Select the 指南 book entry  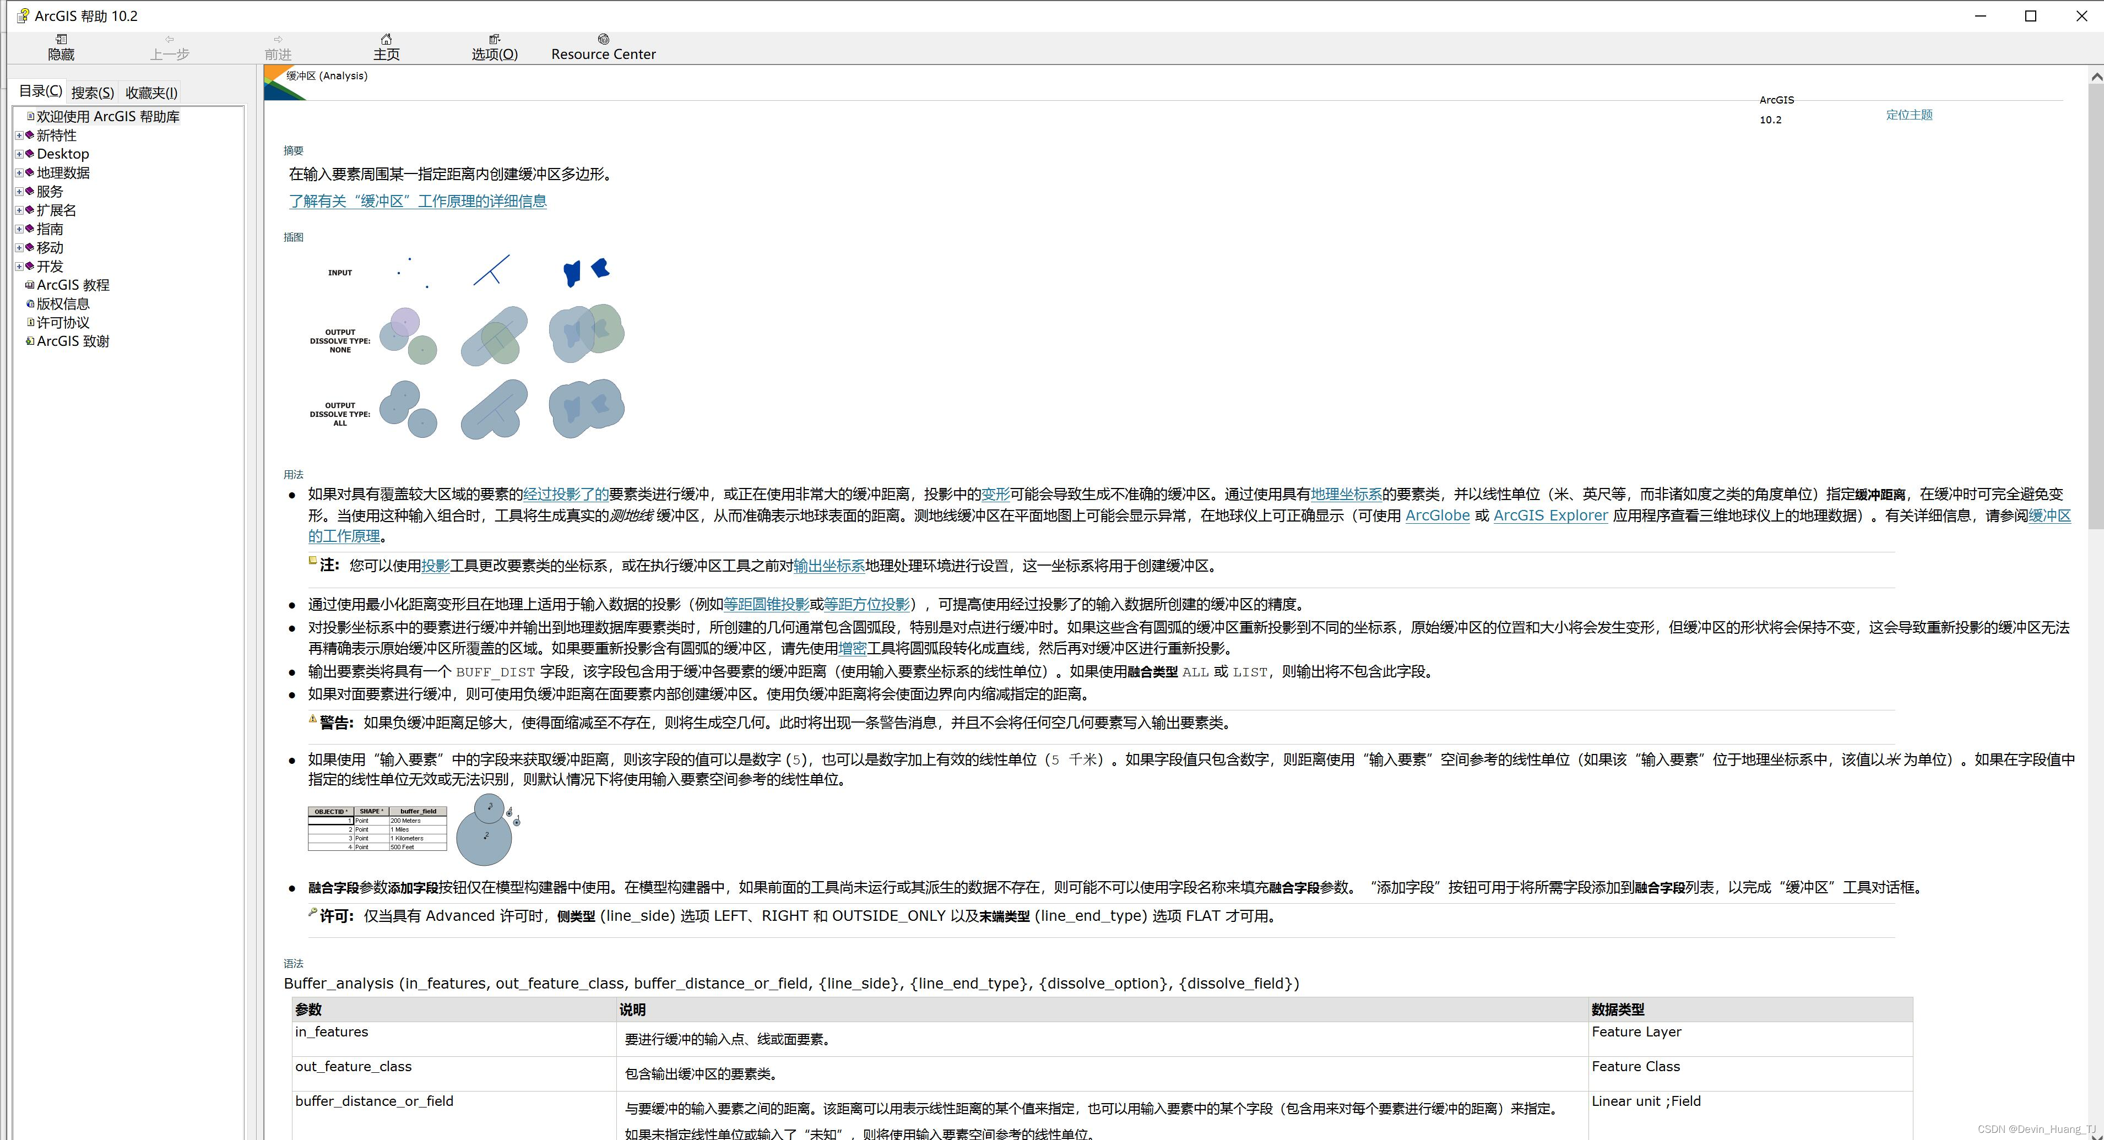coord(49,230)
